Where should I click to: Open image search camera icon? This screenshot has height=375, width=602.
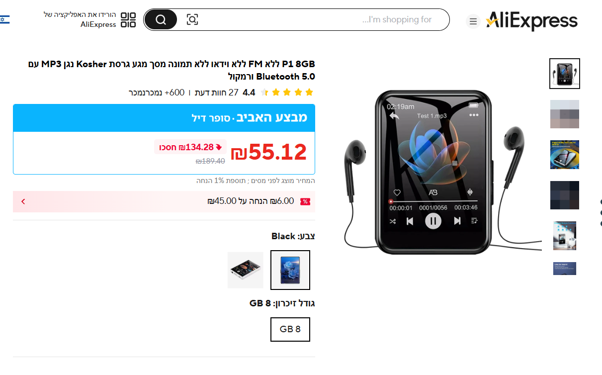192,19
